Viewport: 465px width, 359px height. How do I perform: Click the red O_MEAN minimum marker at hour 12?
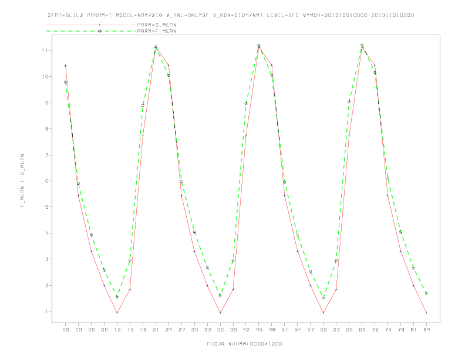pos(117,313)
